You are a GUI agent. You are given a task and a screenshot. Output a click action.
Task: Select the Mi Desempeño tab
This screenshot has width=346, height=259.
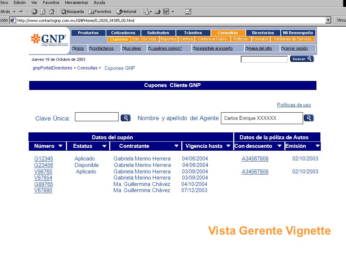click(298, 33)
